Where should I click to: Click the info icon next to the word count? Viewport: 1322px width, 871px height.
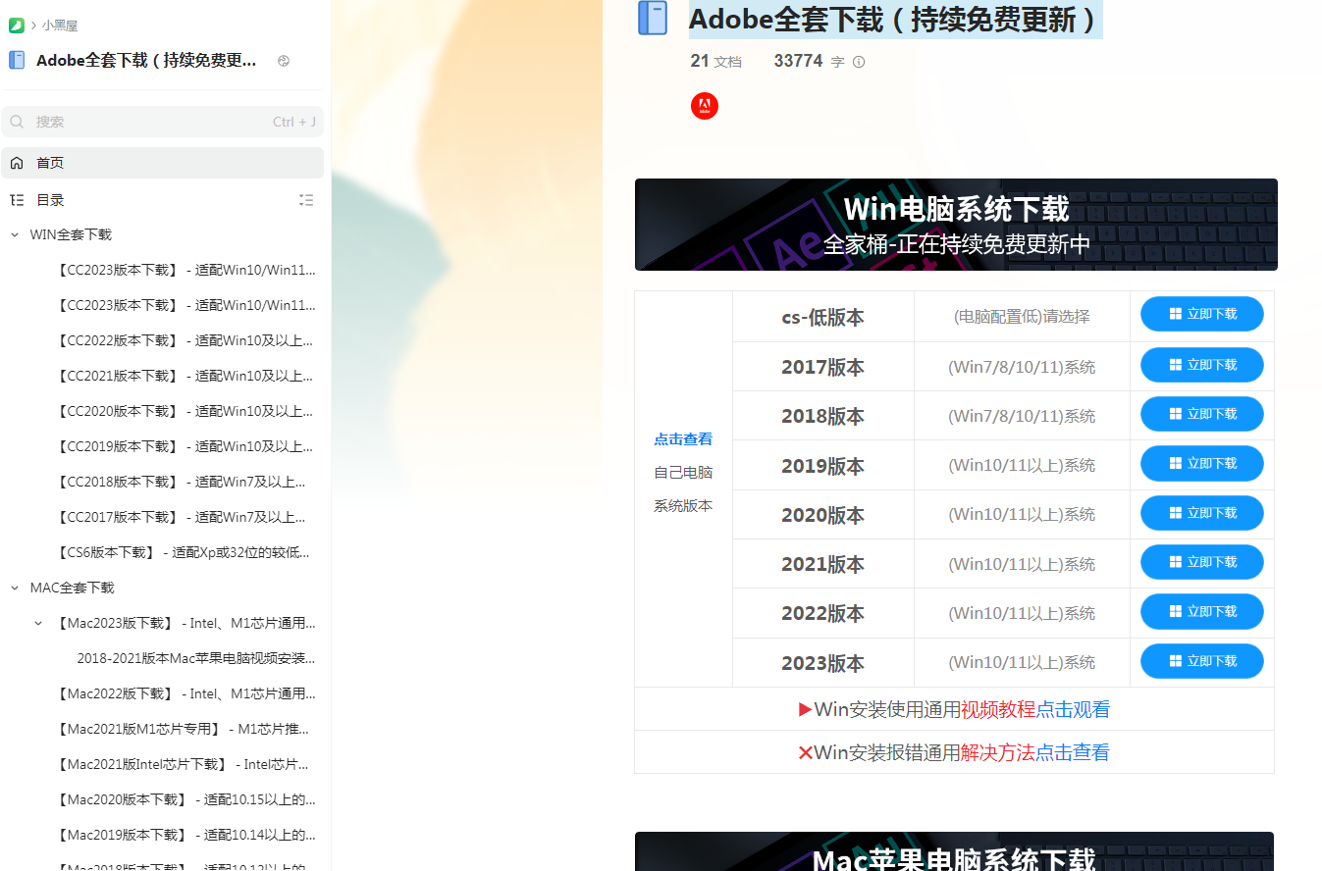(859, 61)
